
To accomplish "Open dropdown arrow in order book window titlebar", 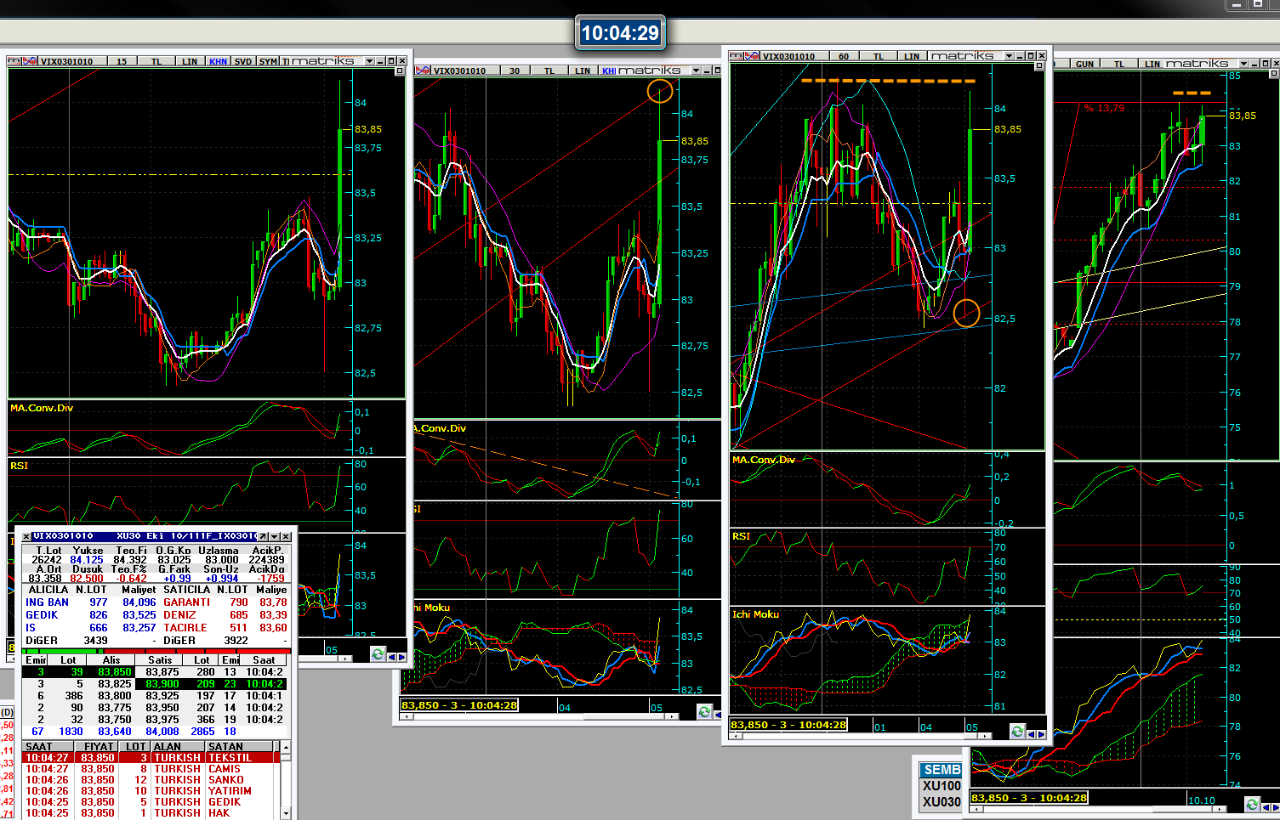I will pyautogui.click(x=274, y=536).
